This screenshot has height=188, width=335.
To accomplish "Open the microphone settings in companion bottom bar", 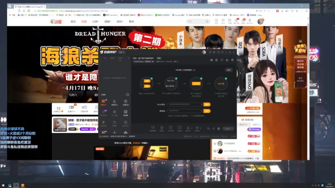I will (x=188, y=128).
